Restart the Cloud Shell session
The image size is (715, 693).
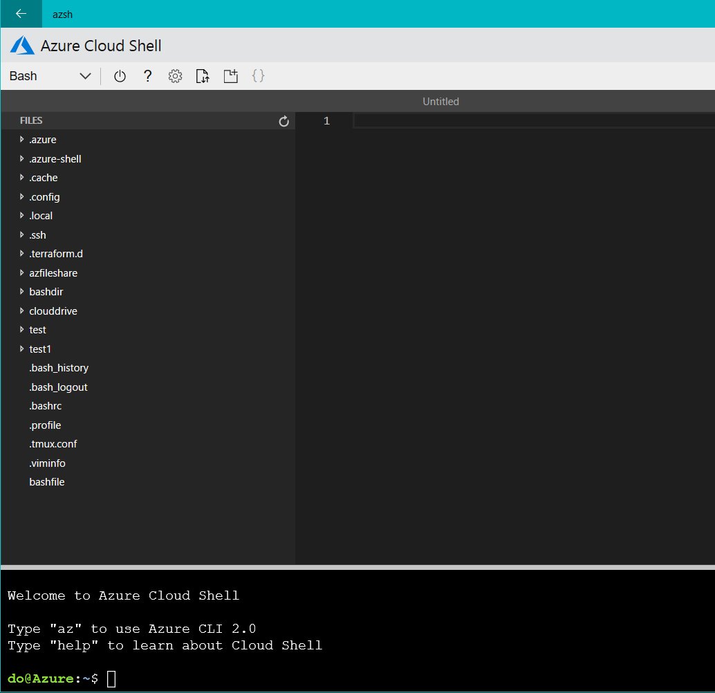click(120, 76)
